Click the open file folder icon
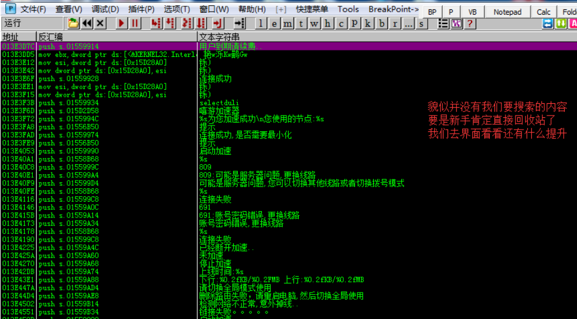Viewport: 577px width, 319px height. (x=73, y=23)
